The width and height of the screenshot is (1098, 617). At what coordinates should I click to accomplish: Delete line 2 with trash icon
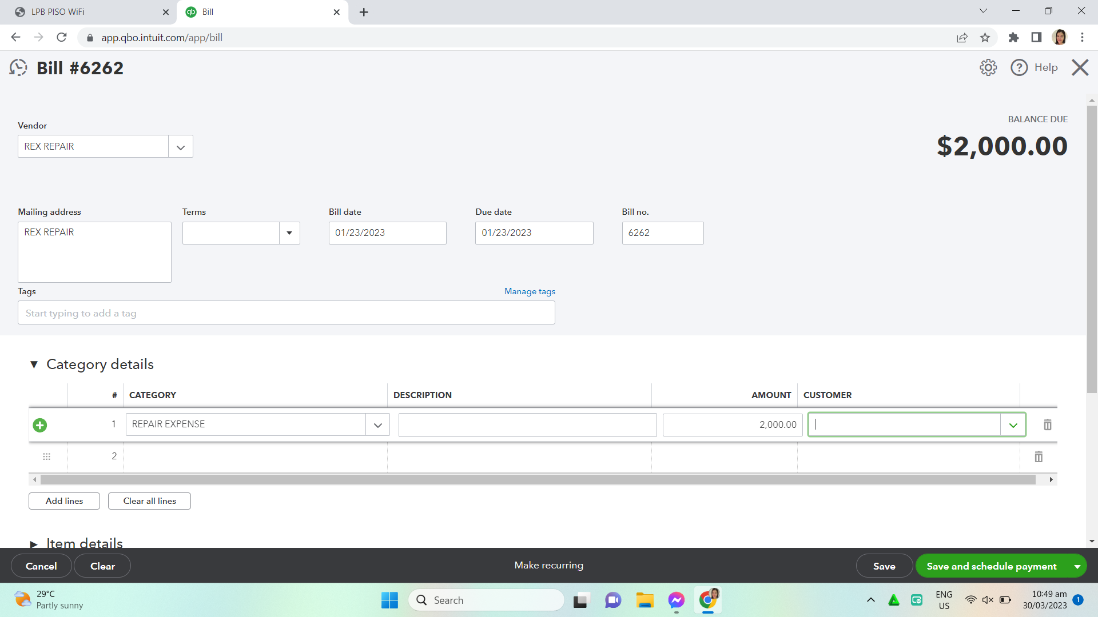(x=1039, y=456)
